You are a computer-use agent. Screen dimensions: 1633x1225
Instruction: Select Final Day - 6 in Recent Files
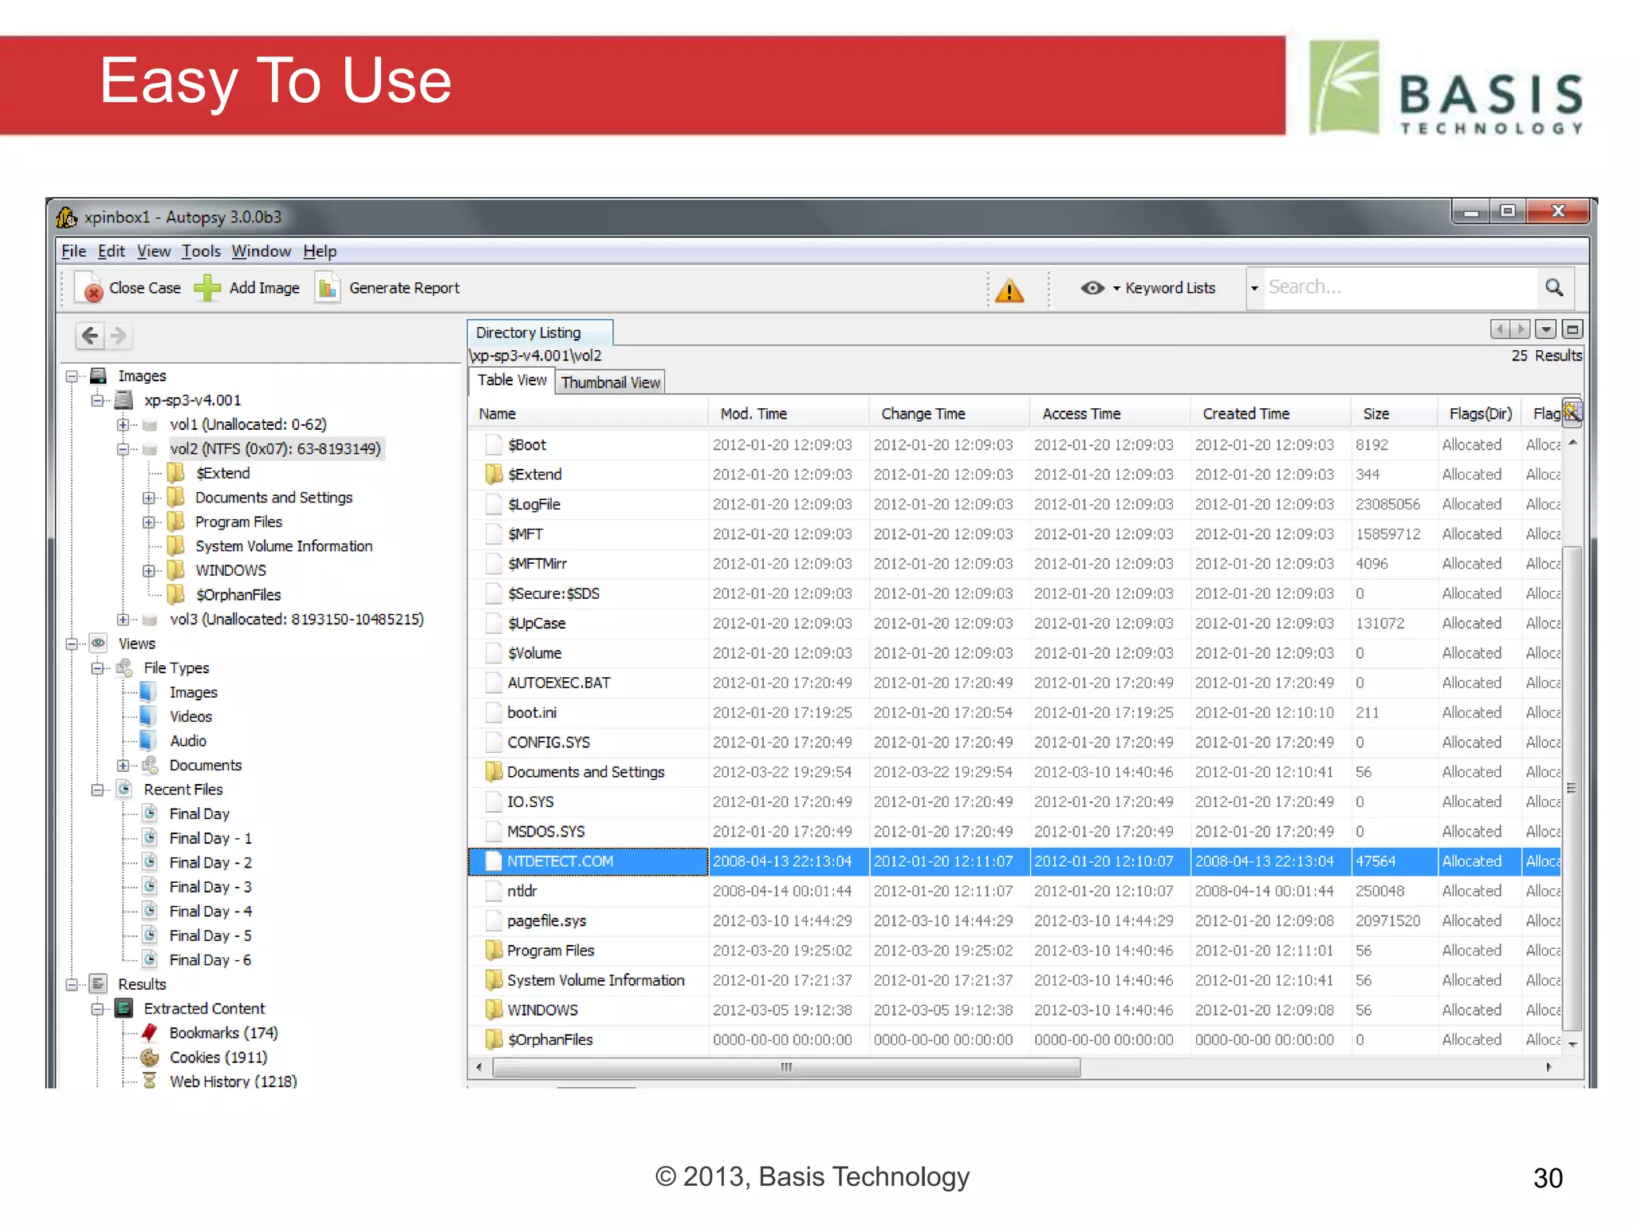click(x=211, y=959)
